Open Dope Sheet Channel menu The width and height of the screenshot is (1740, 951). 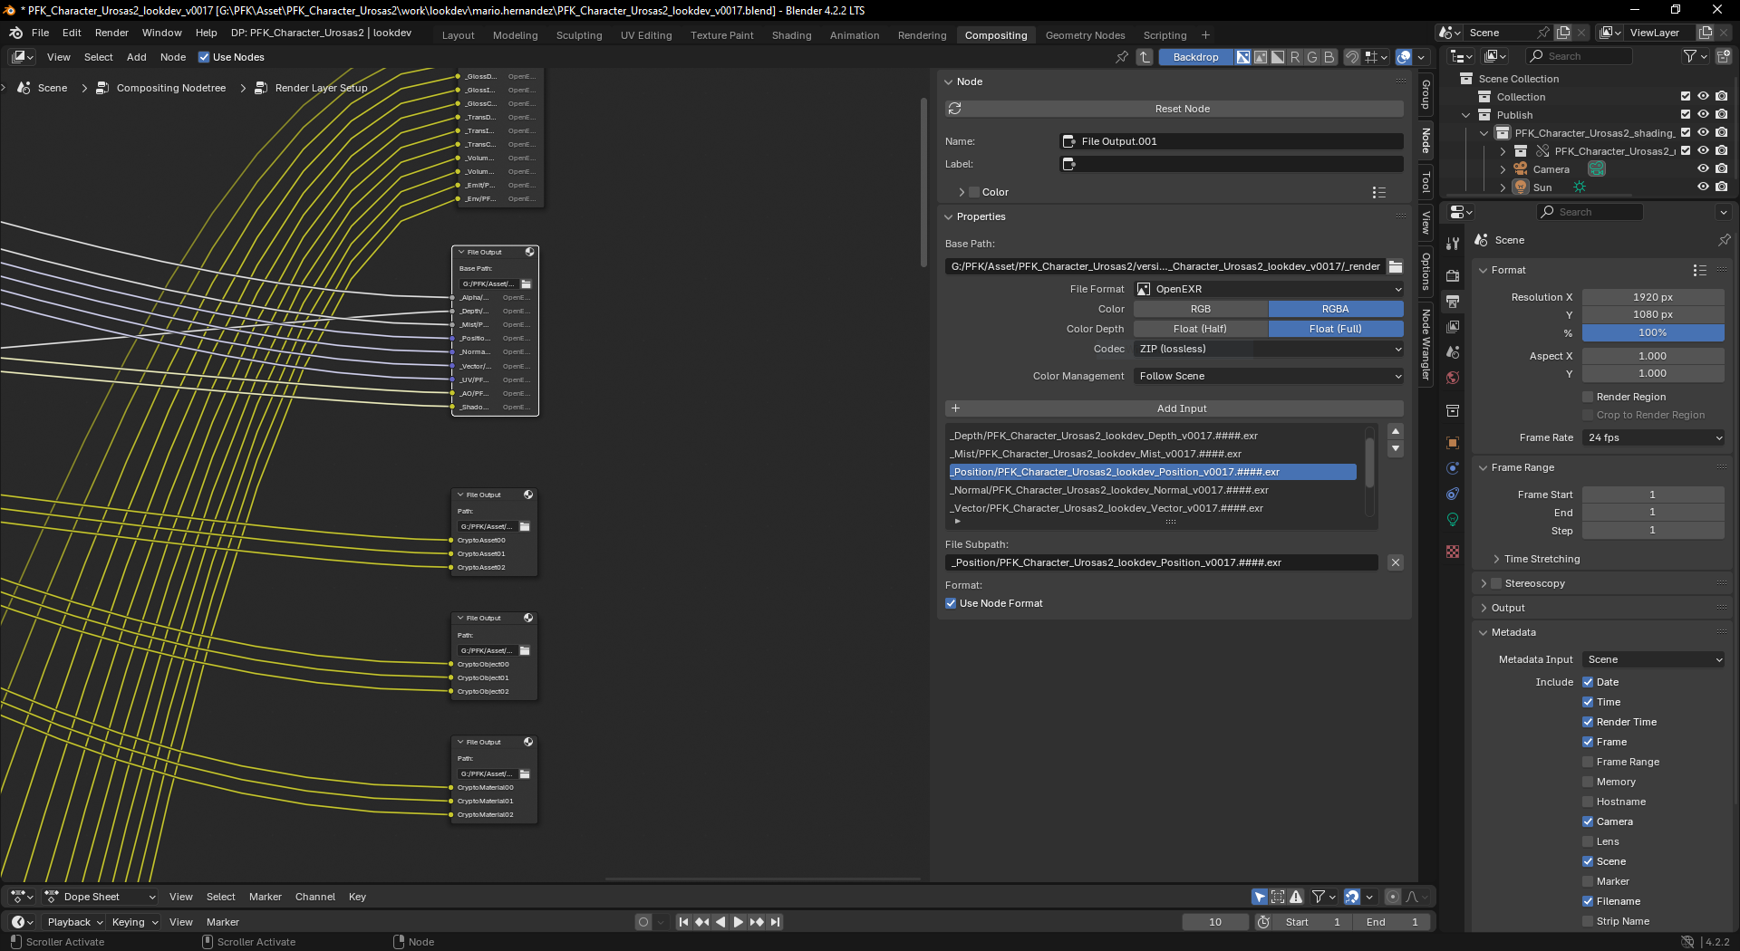coord(314,897)
